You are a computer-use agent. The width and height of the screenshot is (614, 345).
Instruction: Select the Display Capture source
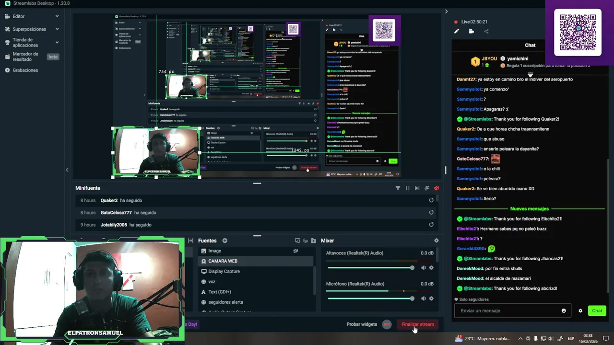pyautogui.click(x=256, y=271)
